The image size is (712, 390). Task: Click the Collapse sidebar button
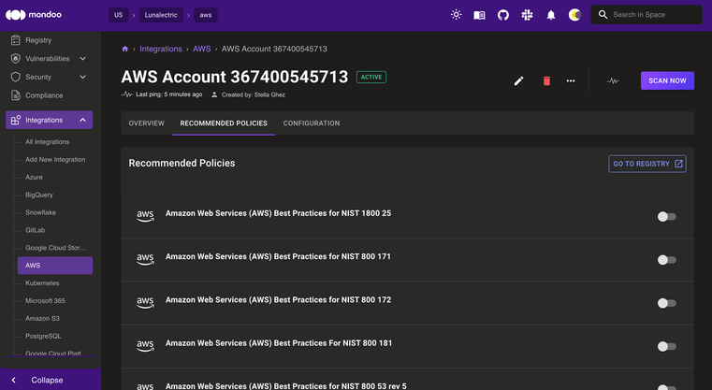[x=51, y=380]
